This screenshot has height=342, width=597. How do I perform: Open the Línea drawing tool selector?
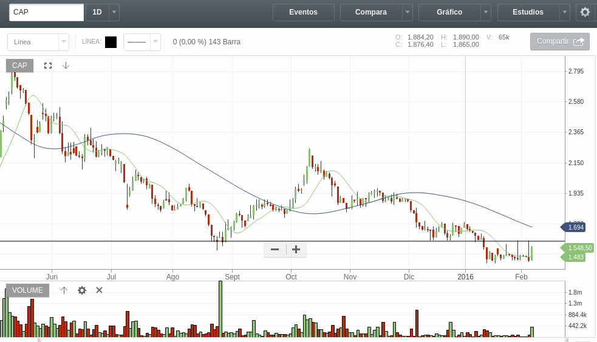(x=38, y=42)
